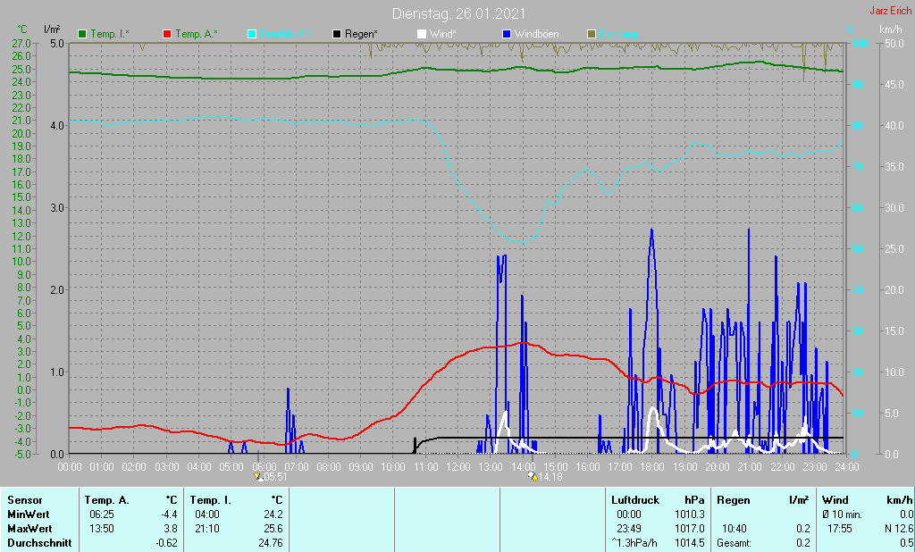Click the '04:00' time in Temp. I. column

pos(207,514)
